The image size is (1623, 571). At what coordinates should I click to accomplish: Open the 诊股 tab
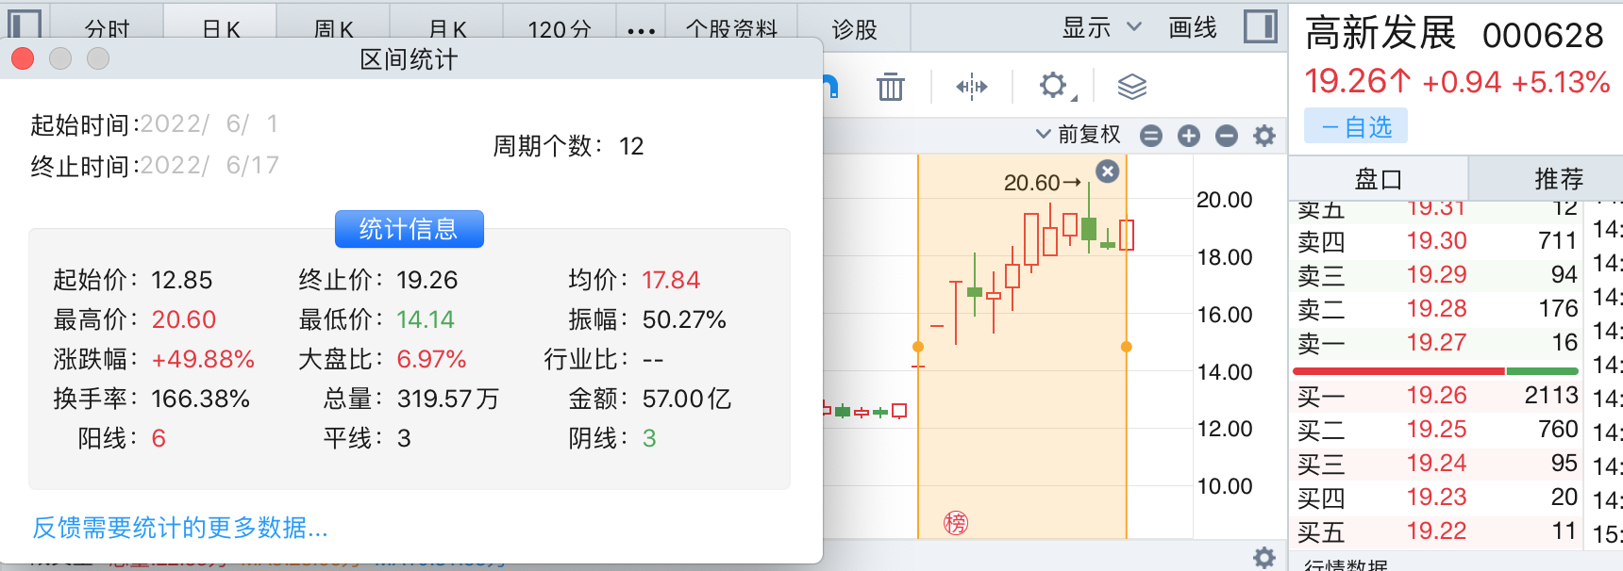[x=854, y=28]
